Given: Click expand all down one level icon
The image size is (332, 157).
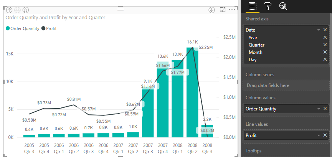Looking at the screenshot, I should (25, 10).
